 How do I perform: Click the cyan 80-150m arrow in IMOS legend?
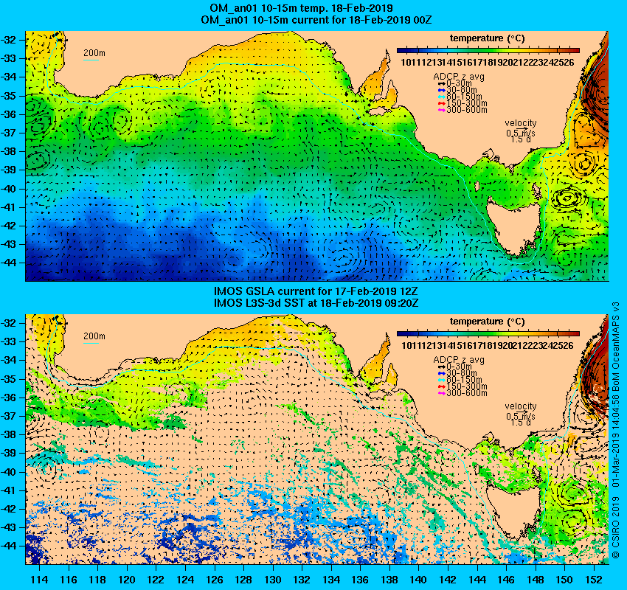point(441,380)
